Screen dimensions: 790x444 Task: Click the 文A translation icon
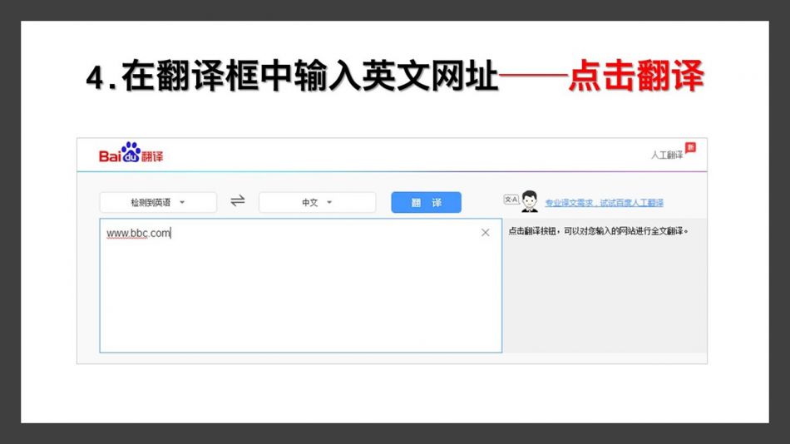pos(511,200)
